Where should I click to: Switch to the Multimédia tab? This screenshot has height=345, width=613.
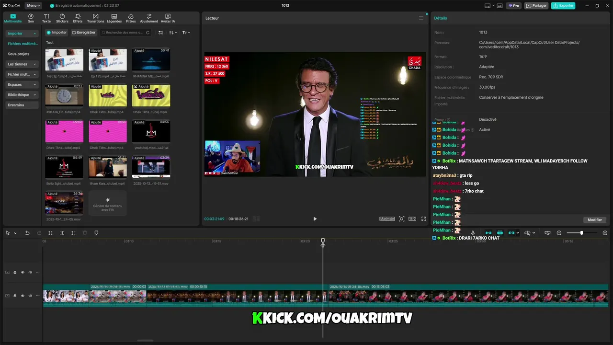click(13, 18)
